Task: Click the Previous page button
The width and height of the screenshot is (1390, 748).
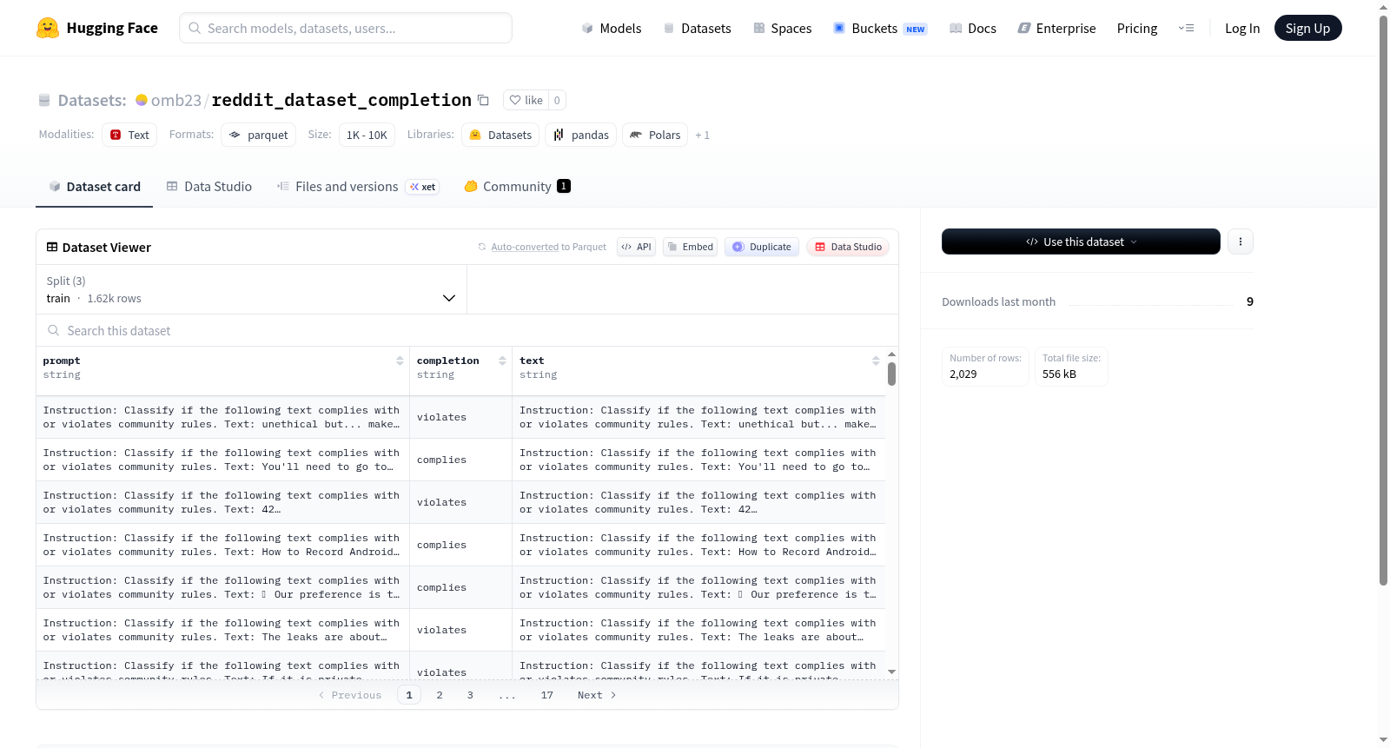Action: pos(350,695)
